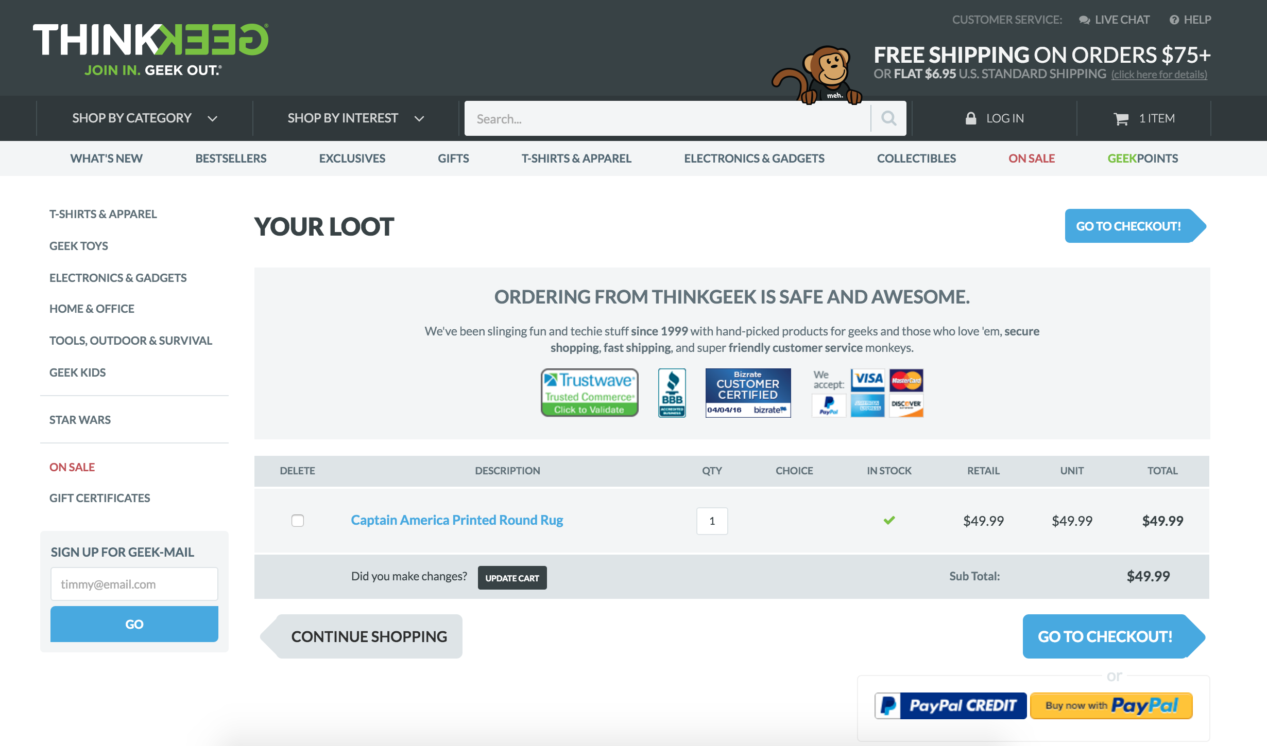Click in the Search field
1267x746 pixels.
(x=667, y=118)
